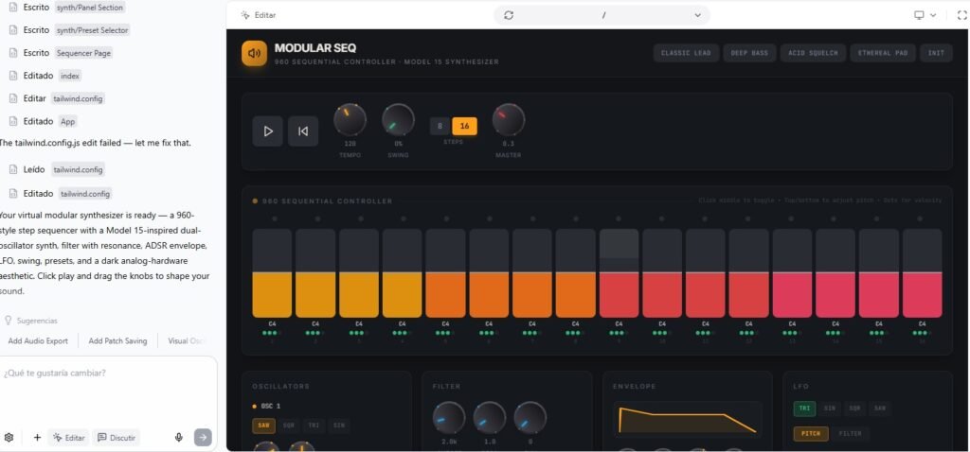Click the skip-to-start reset icon
The width and height of the screenshot is (970, 452).
tap(302, 130)
